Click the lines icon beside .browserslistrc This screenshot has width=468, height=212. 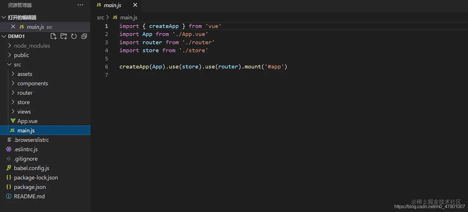coord(9,140)
